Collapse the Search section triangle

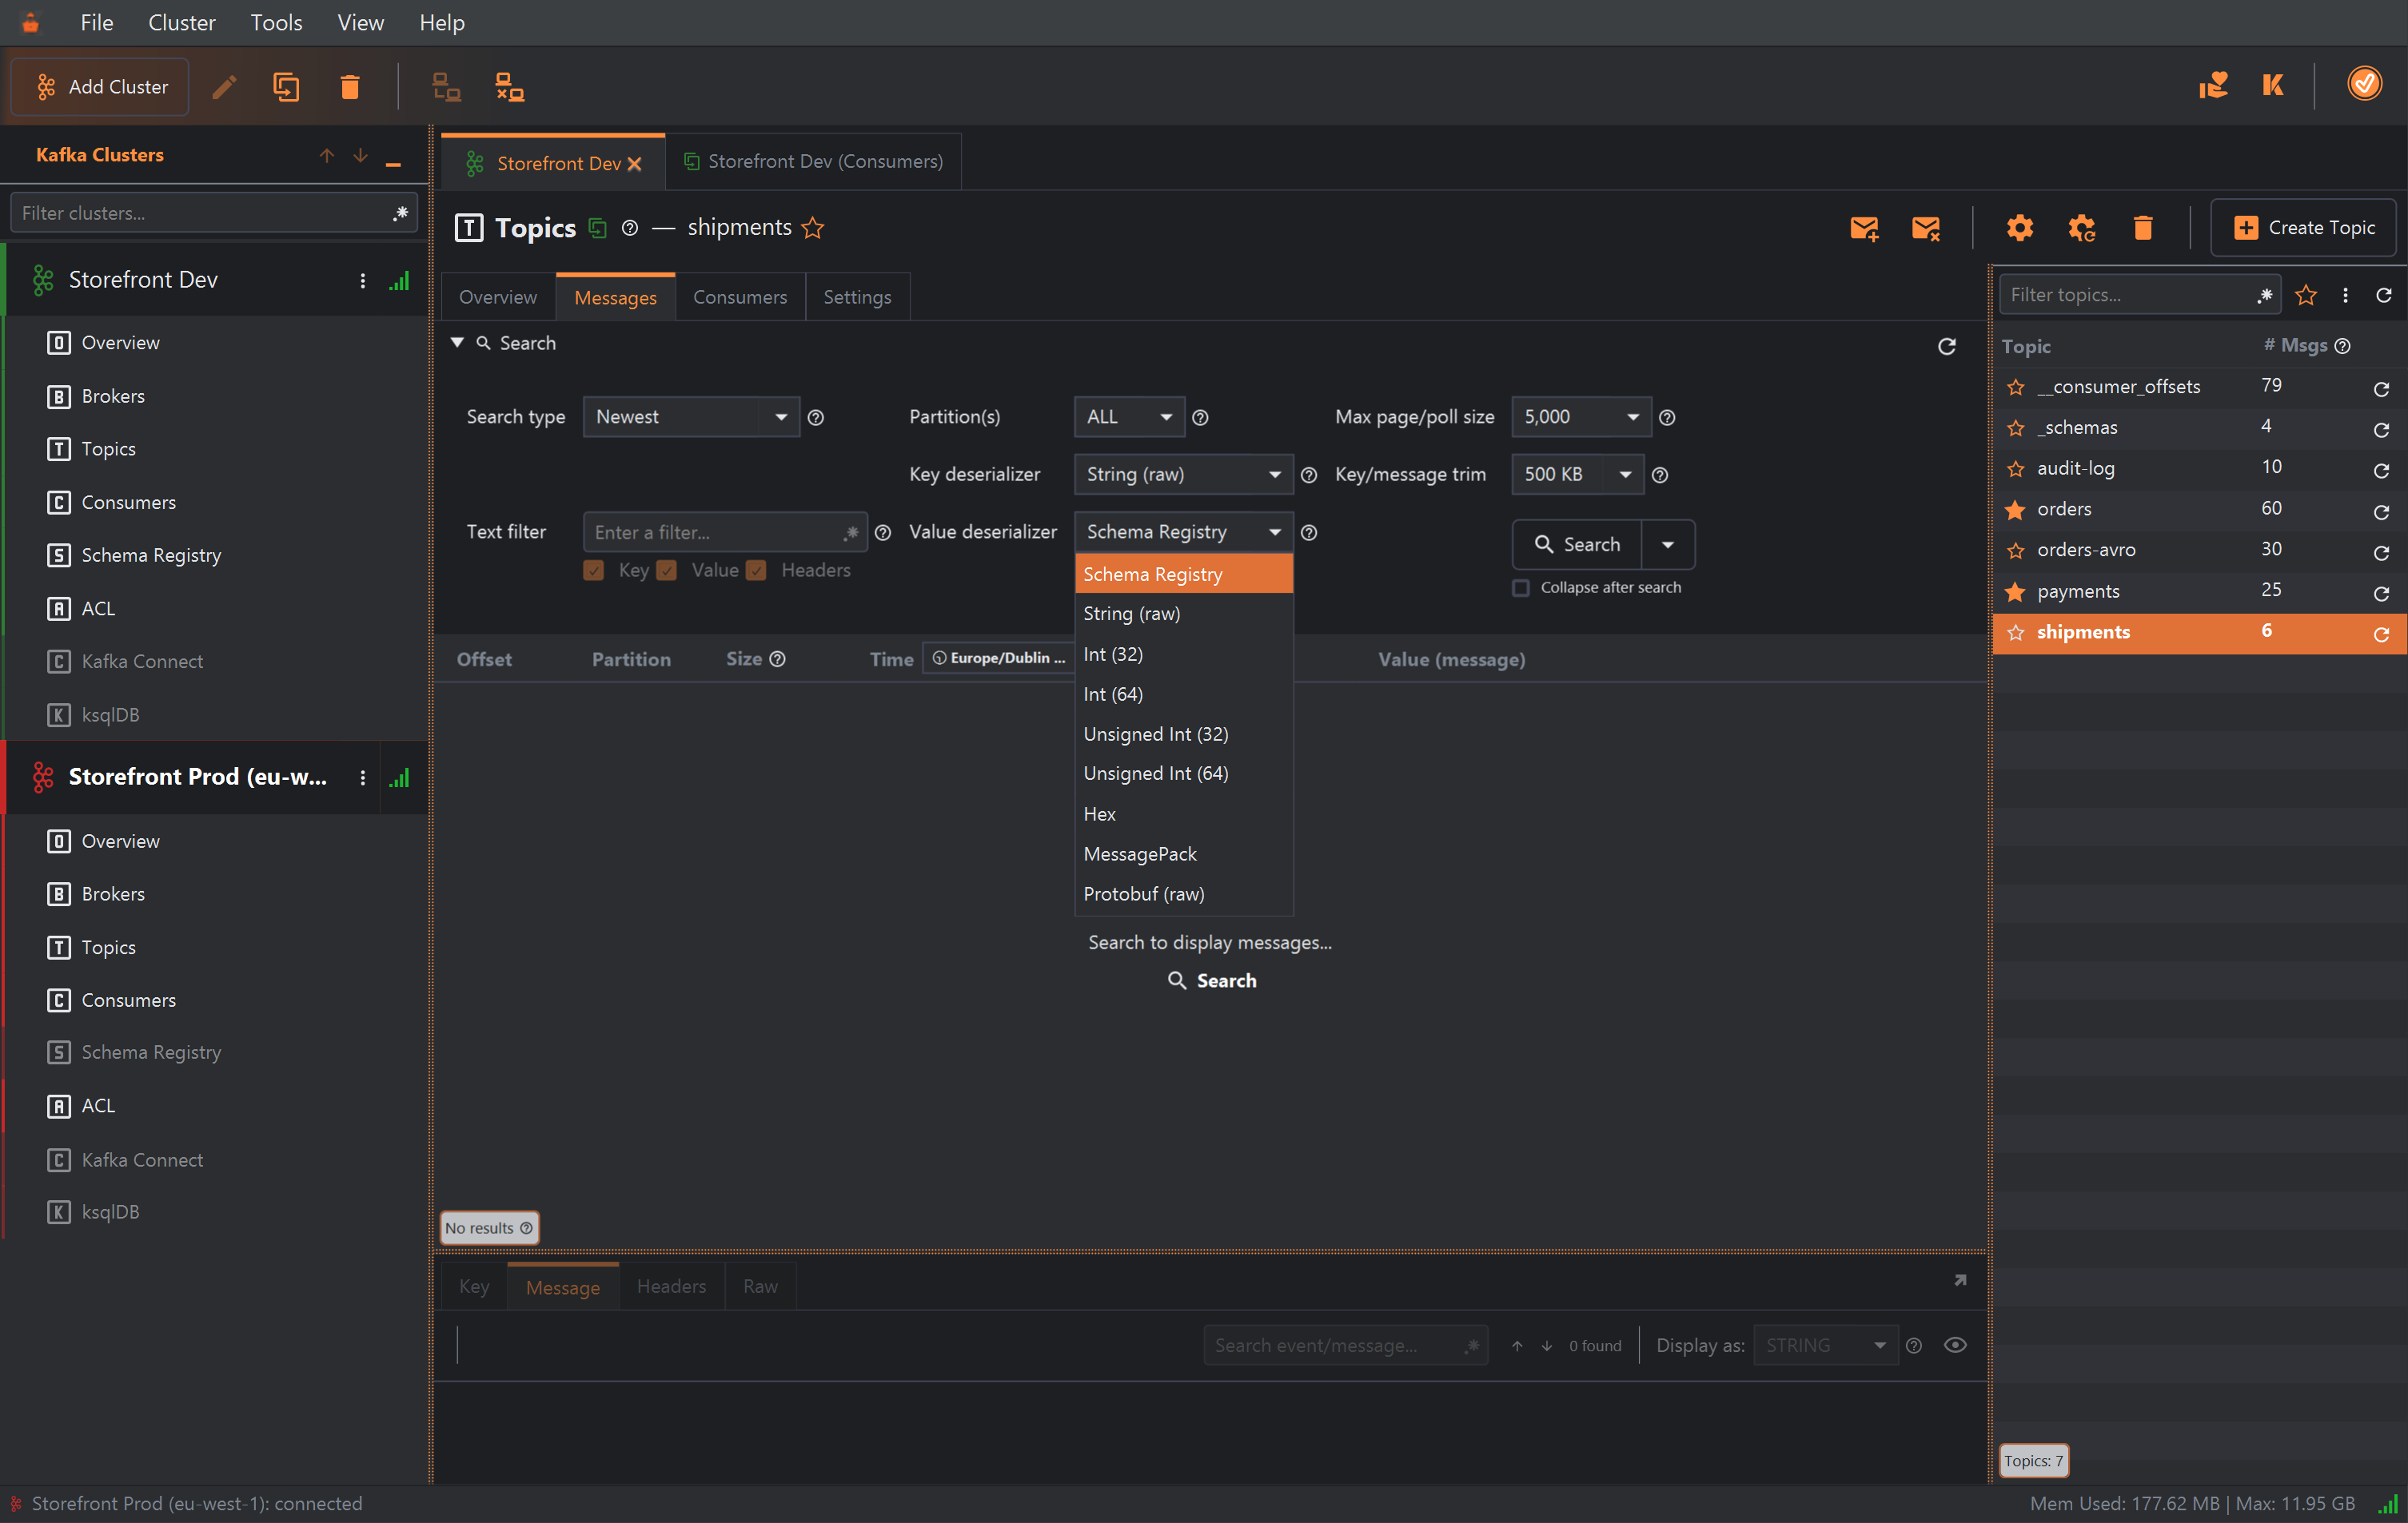click(457, 343)
